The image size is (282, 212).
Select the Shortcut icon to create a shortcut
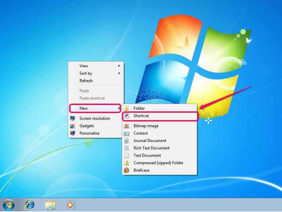pos(127,115)
